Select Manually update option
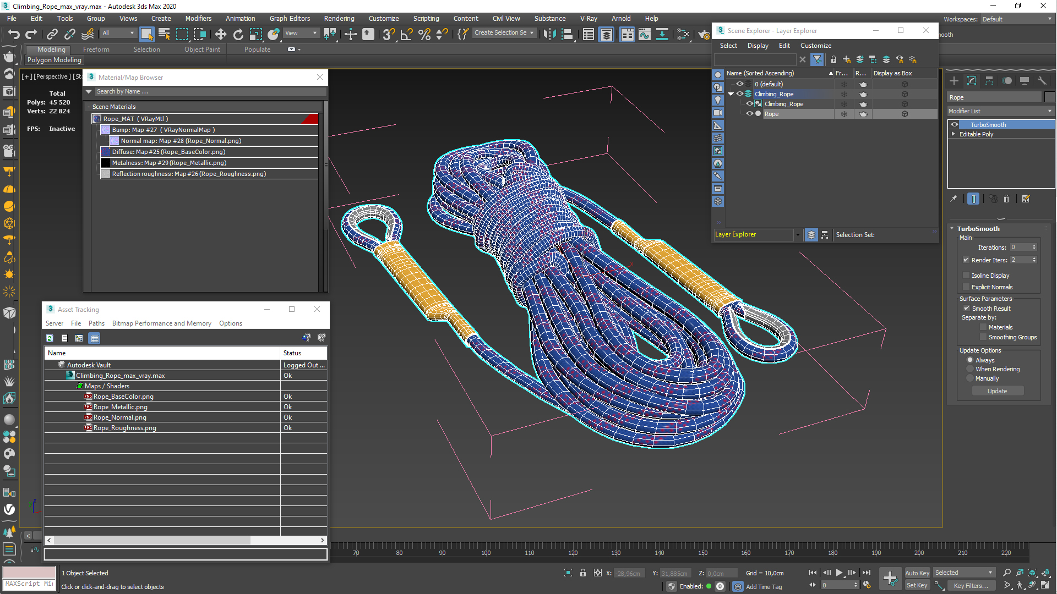The image size is (1057, 594). point(970,378)
